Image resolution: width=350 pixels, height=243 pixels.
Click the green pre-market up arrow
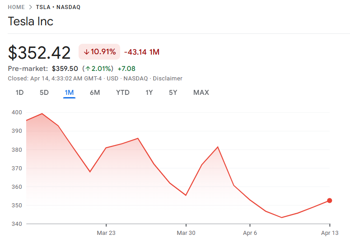tap(88, 69)
